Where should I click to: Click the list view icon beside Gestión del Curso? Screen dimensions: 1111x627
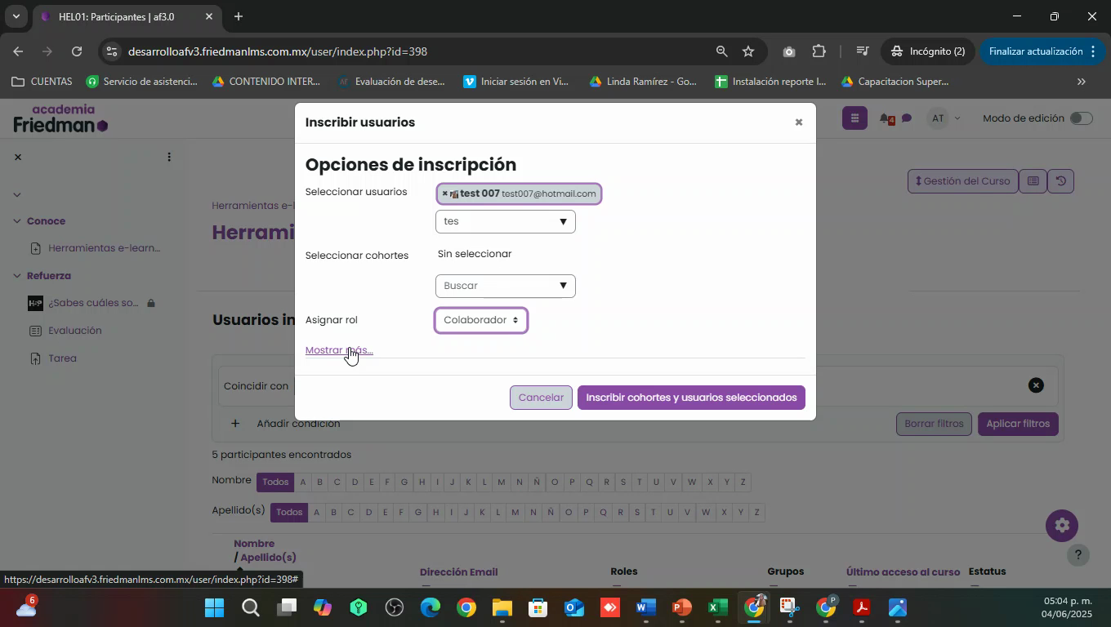1033,181
